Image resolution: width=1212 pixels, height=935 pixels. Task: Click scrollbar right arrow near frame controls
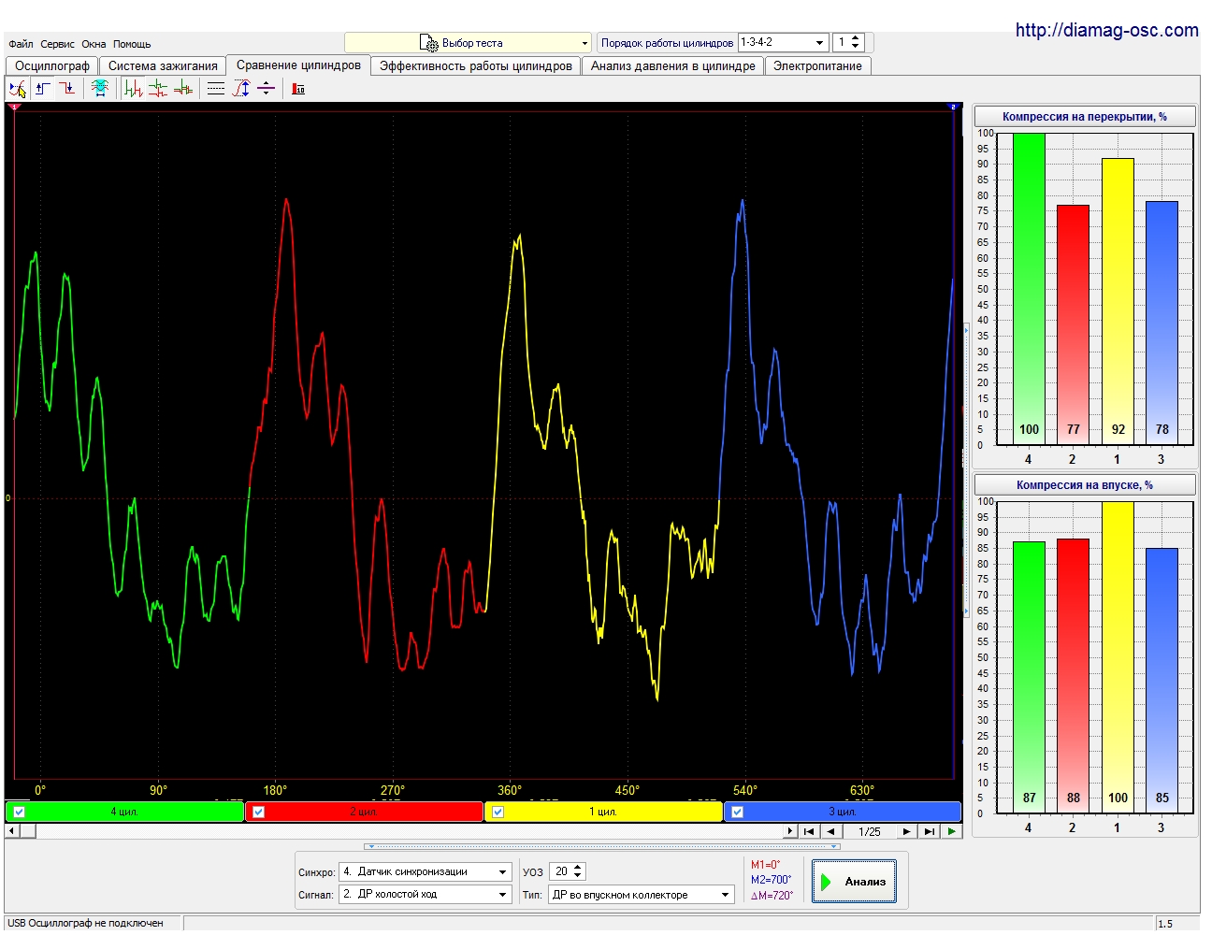pyautogui.click(x=790, y=831)
